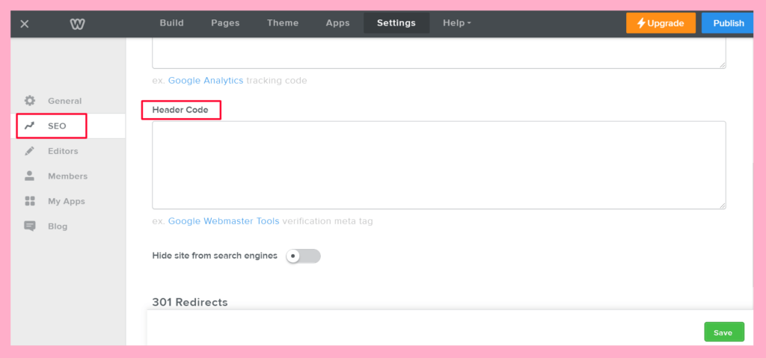Publish the site with Publish button
766x358 pixels.
728,23
